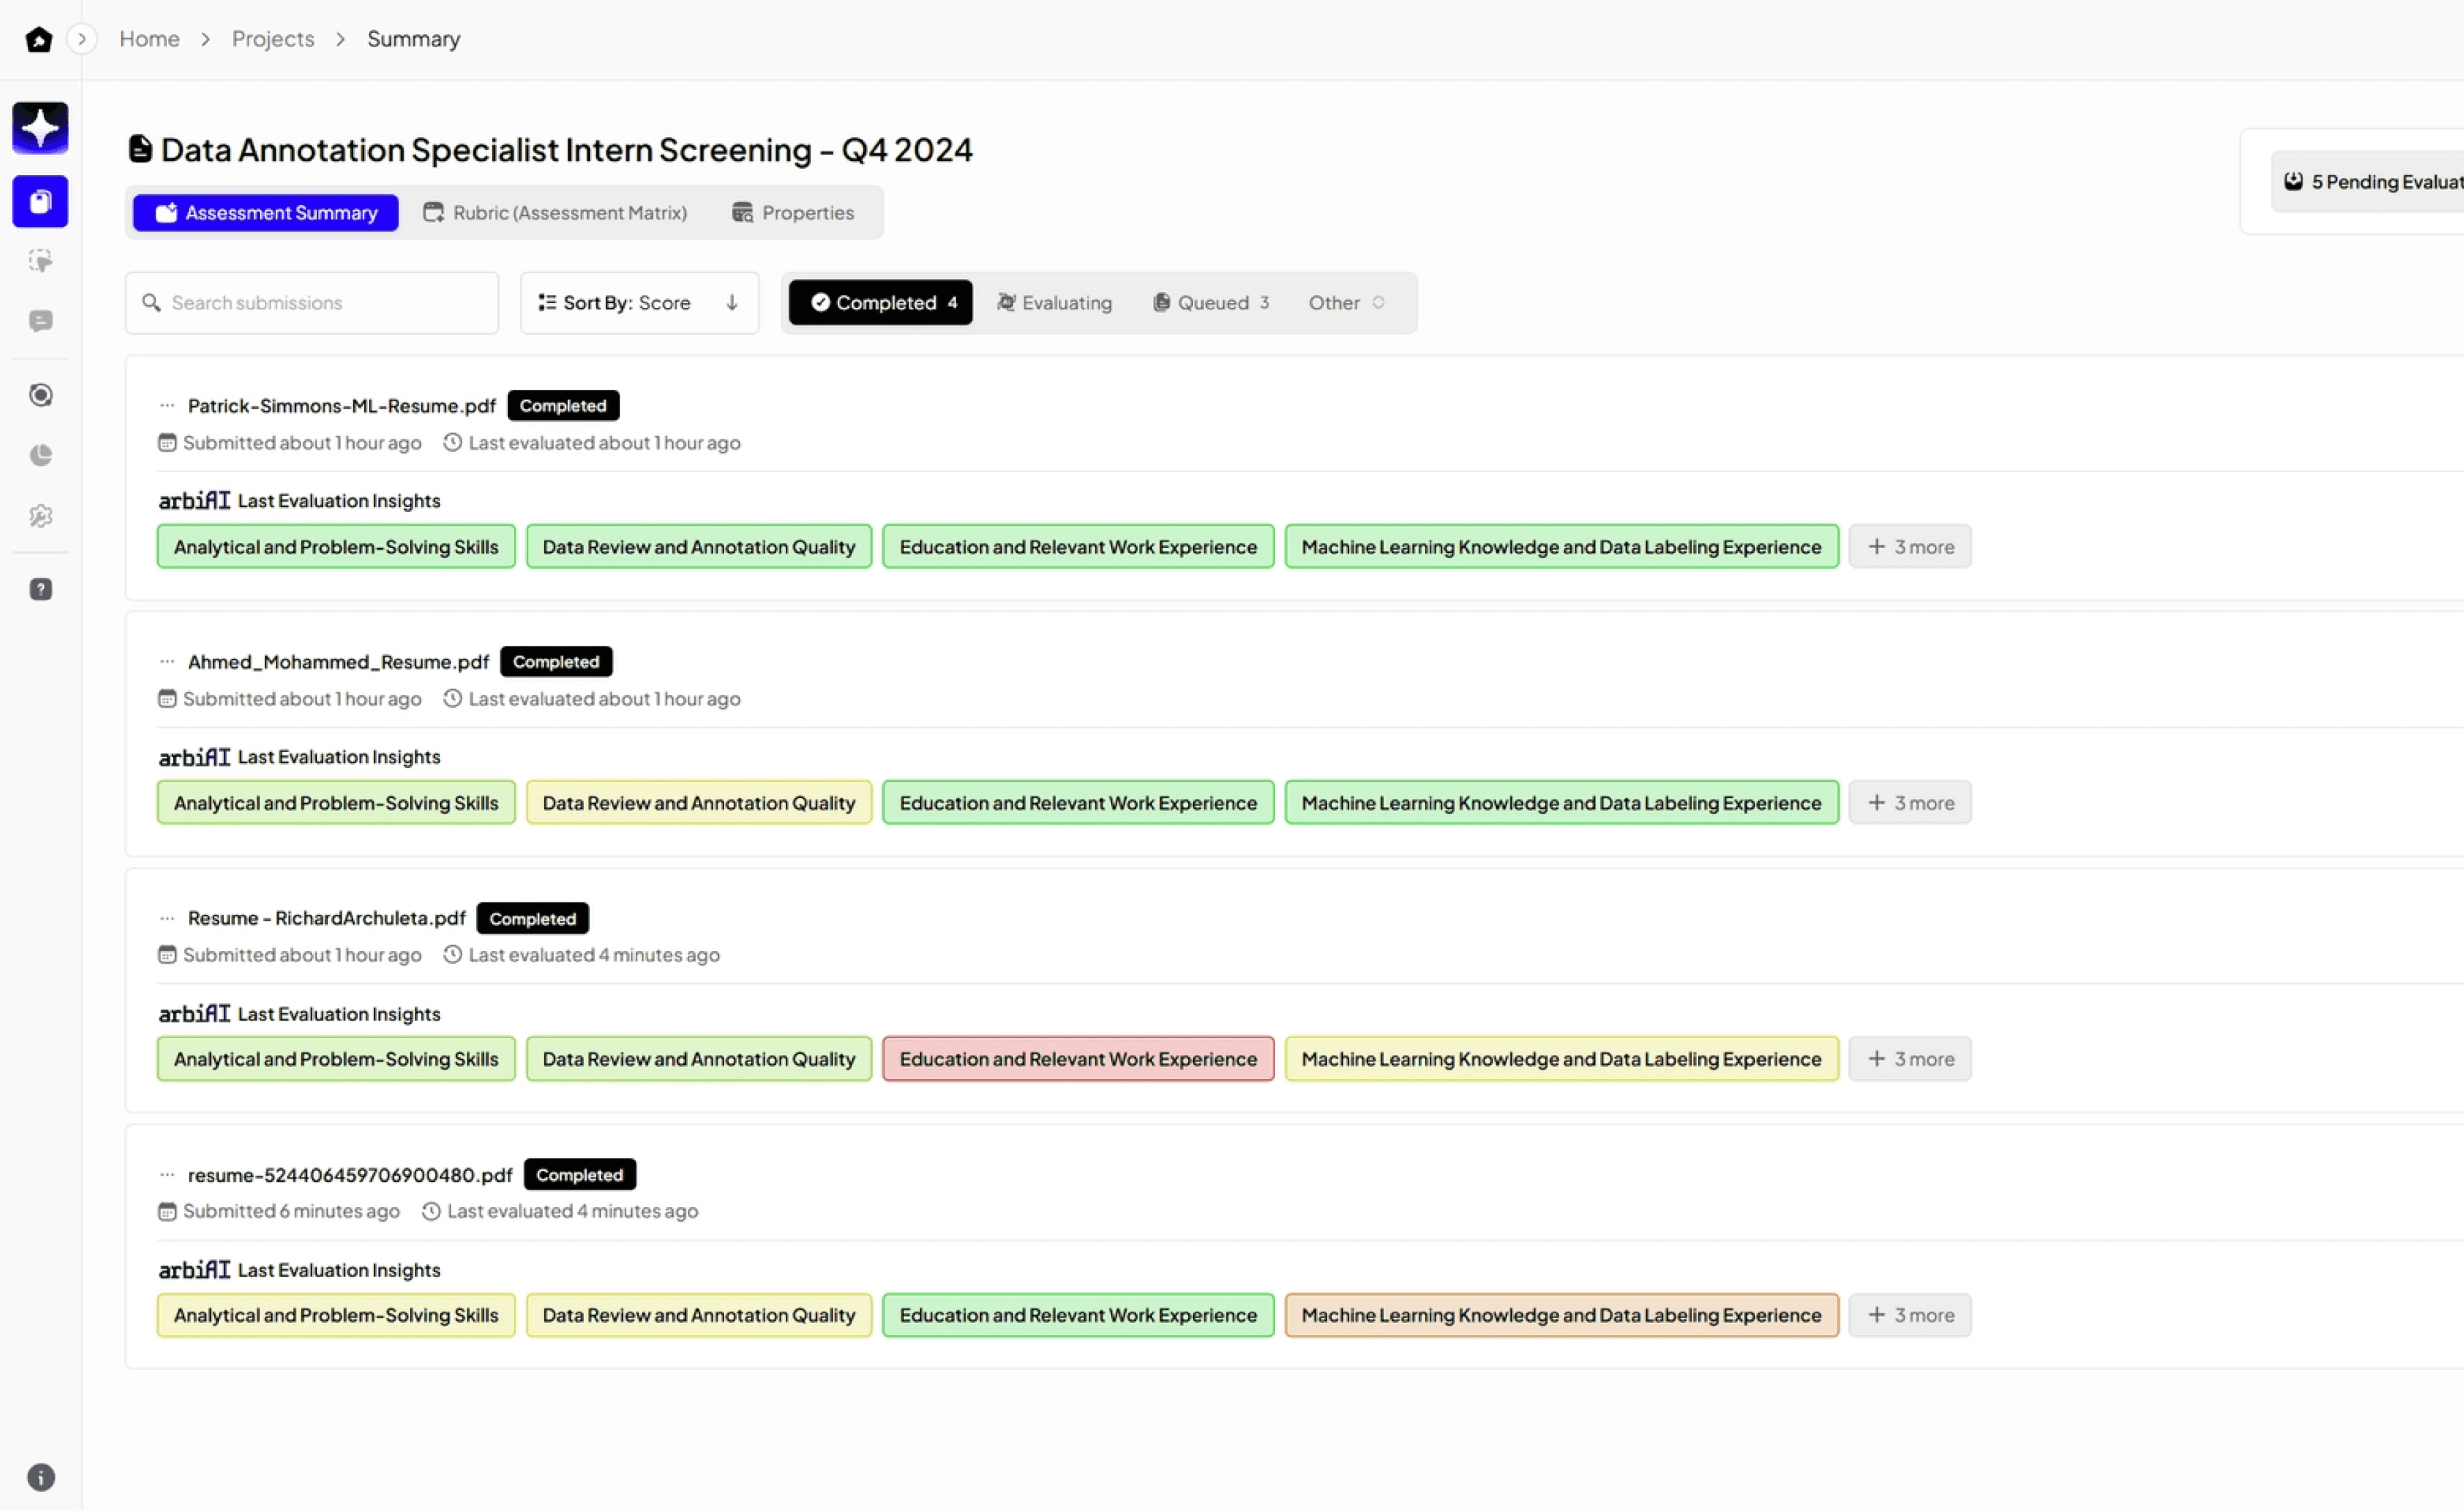Image resolution: width=2464 pixels, height=1511 pixels.
Task: Click the Properties tab table-search icon
Action: [742, 213]
